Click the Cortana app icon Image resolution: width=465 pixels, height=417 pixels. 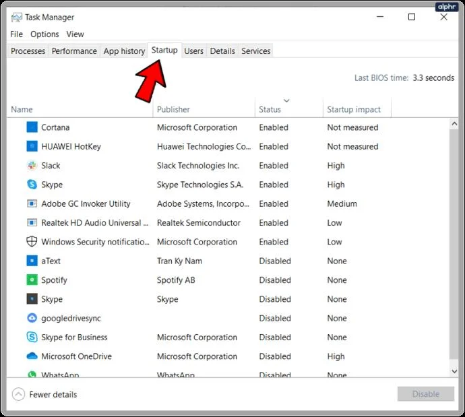(32, 127)
